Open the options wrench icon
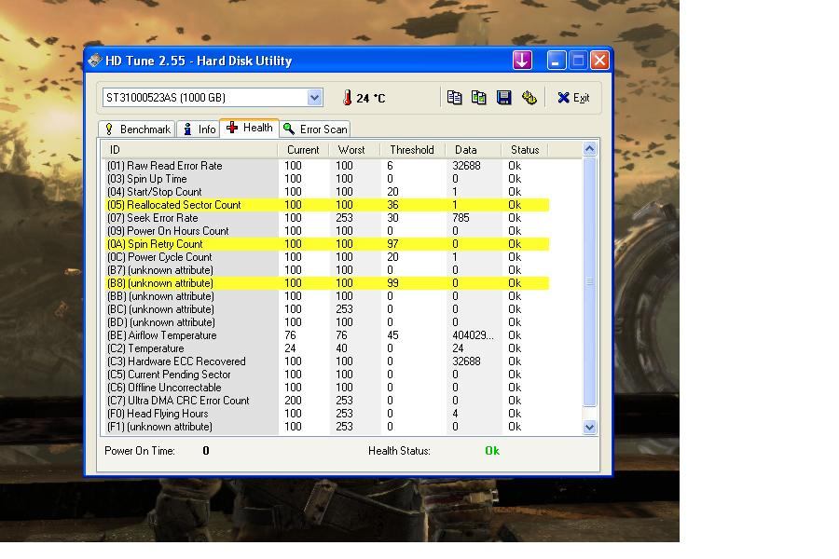 (530, 97)
